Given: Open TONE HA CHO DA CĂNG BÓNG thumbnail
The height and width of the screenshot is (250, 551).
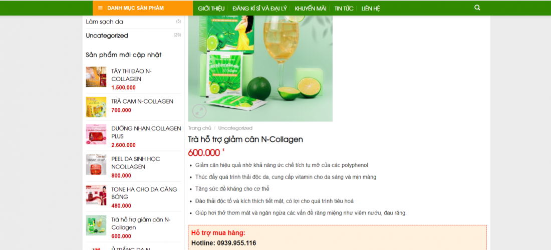Looking at the screenshot, I should [x=96, y=195].
